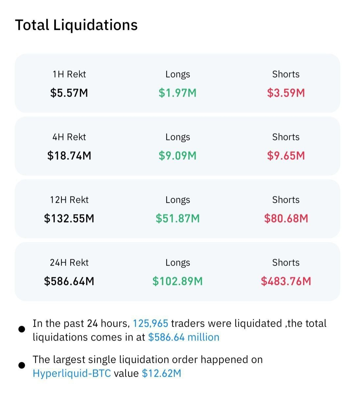The image size is (355, 396).
Task: Select the 12H Rekt total $132.55M
Action: [x=69, y=219]
